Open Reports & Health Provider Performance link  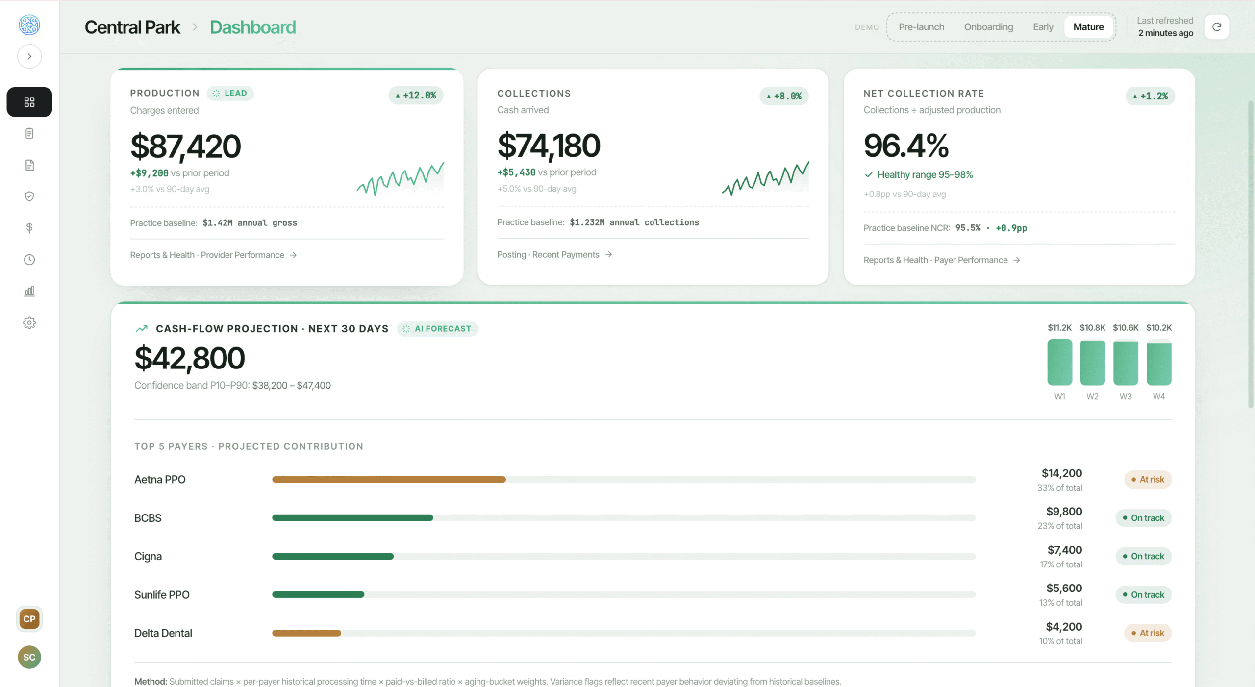click(213, 255)
